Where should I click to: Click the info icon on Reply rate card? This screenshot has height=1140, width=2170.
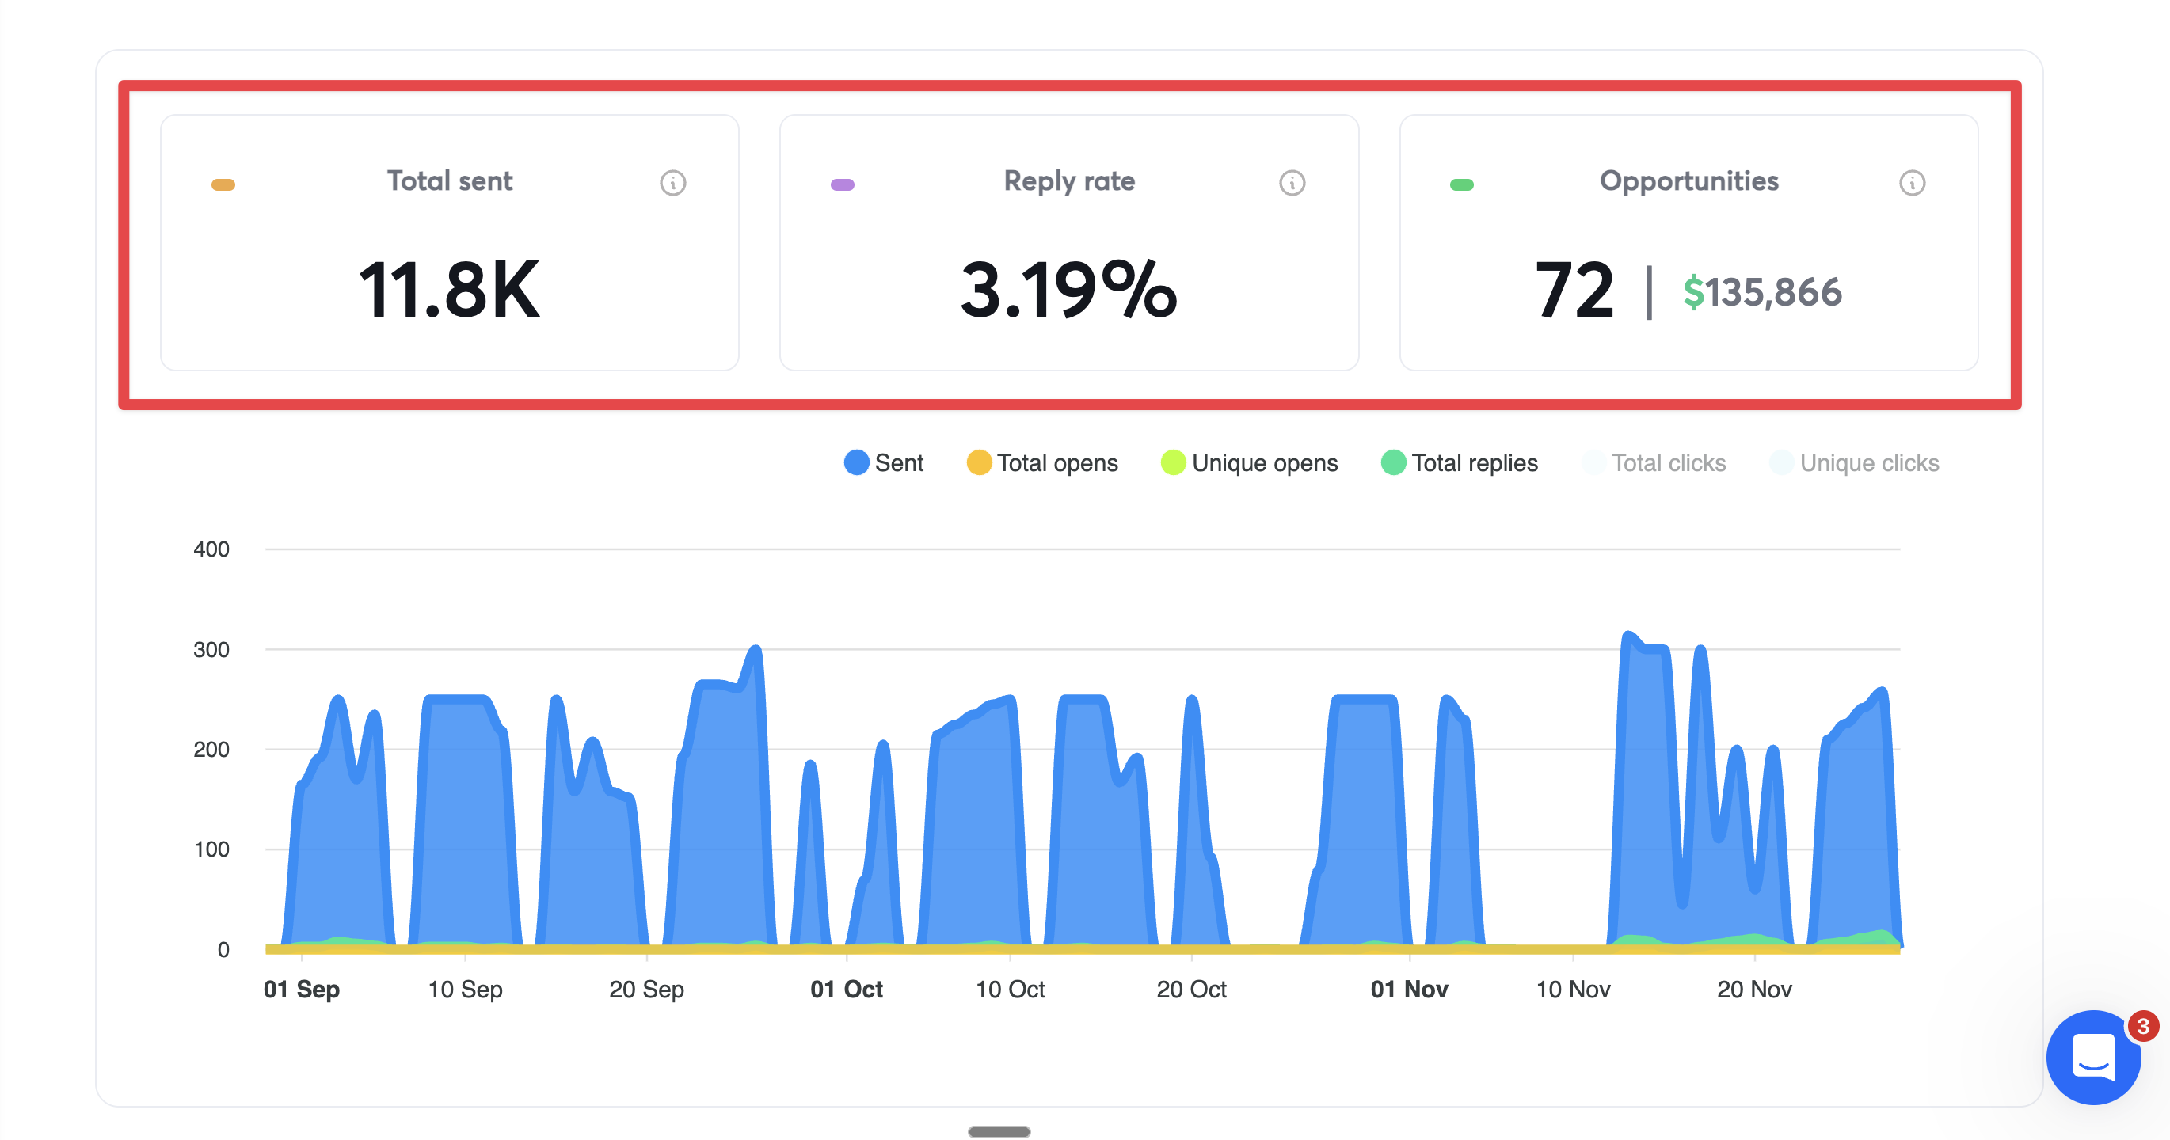click(x=1292, y=183)
